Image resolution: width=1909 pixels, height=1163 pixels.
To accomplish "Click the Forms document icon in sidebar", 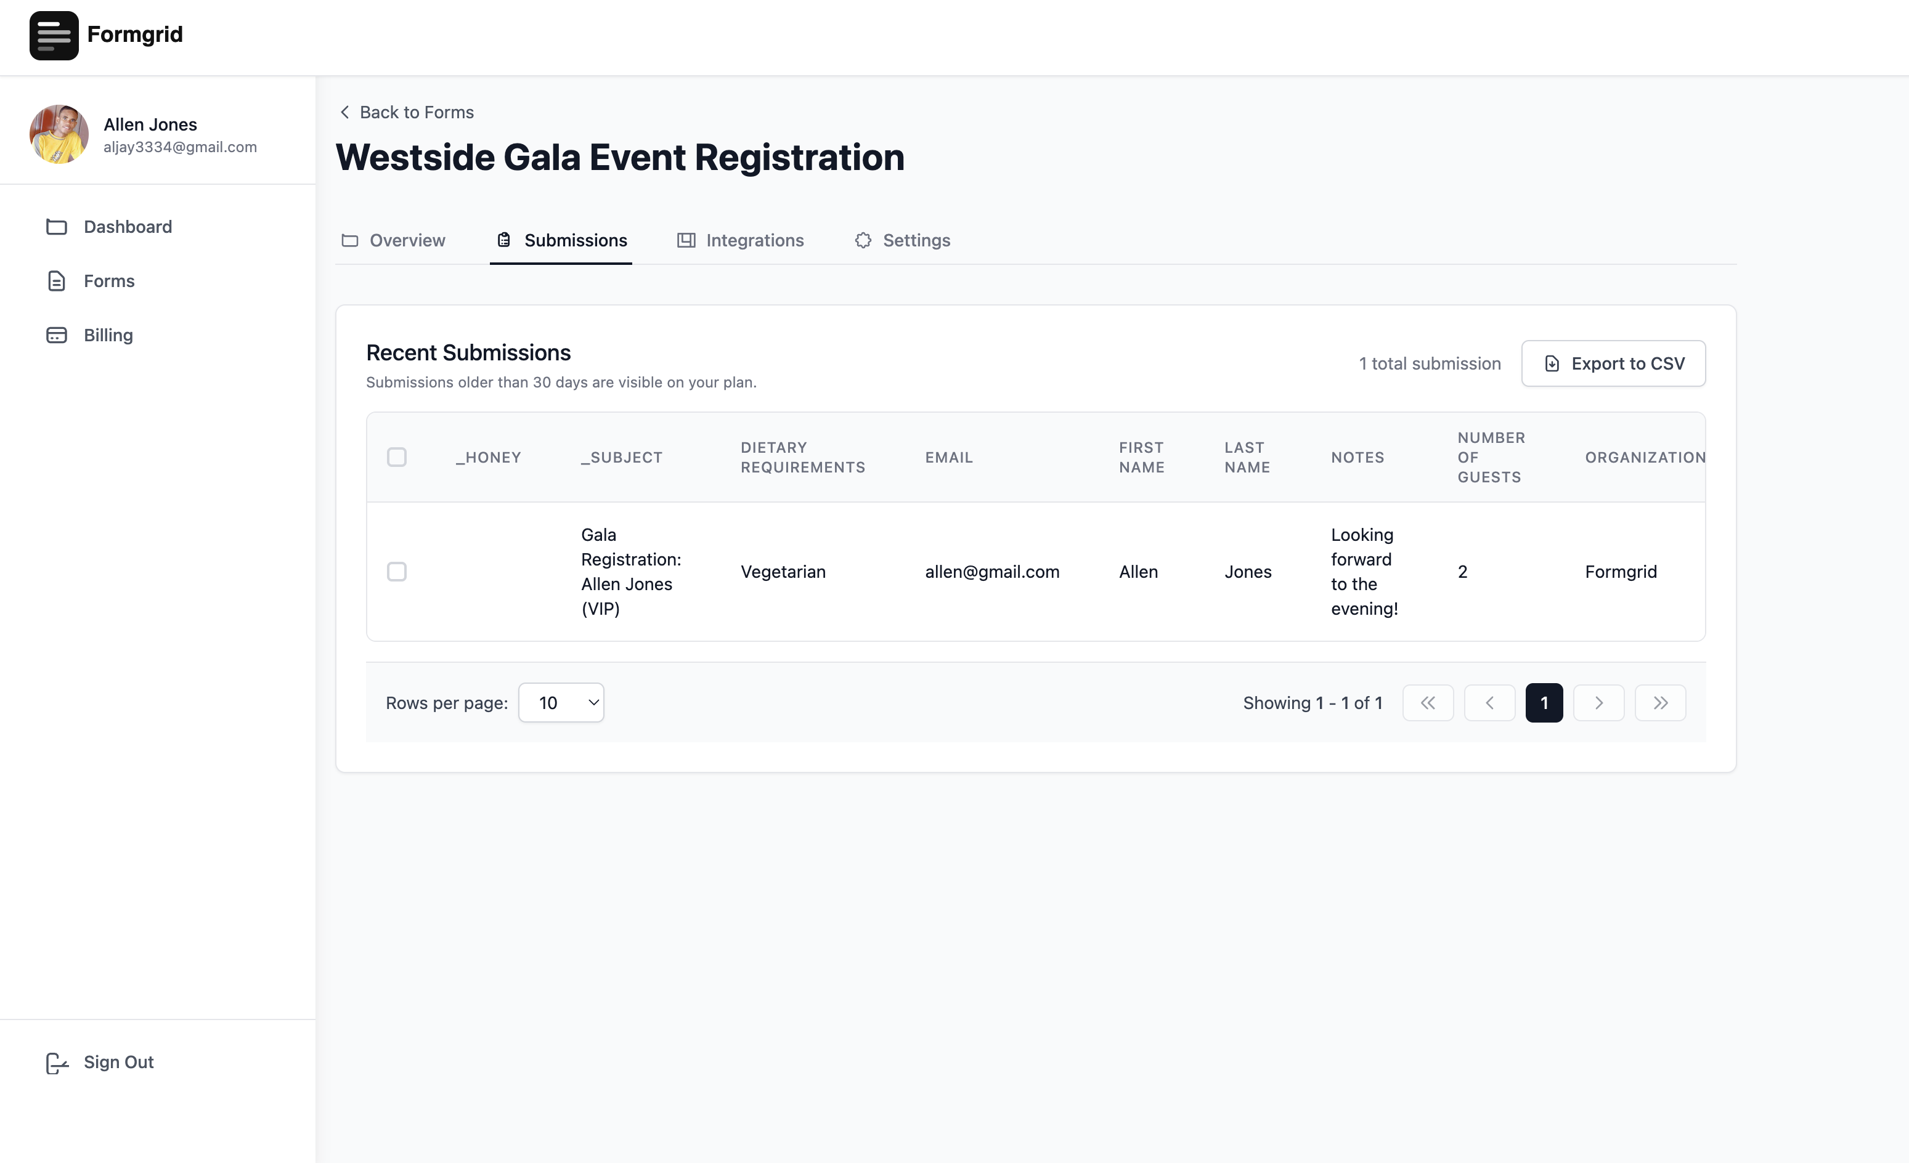I will [x=56, y=281].
